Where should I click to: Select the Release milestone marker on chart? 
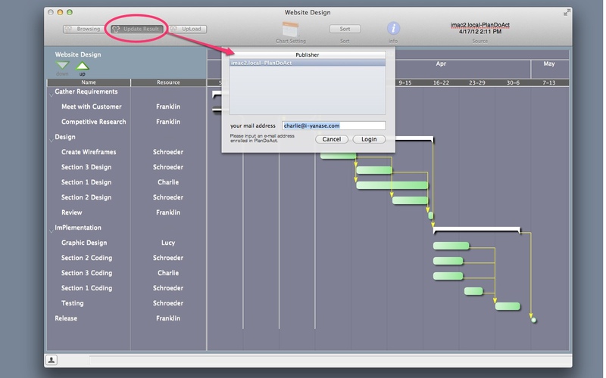(534, 321)
